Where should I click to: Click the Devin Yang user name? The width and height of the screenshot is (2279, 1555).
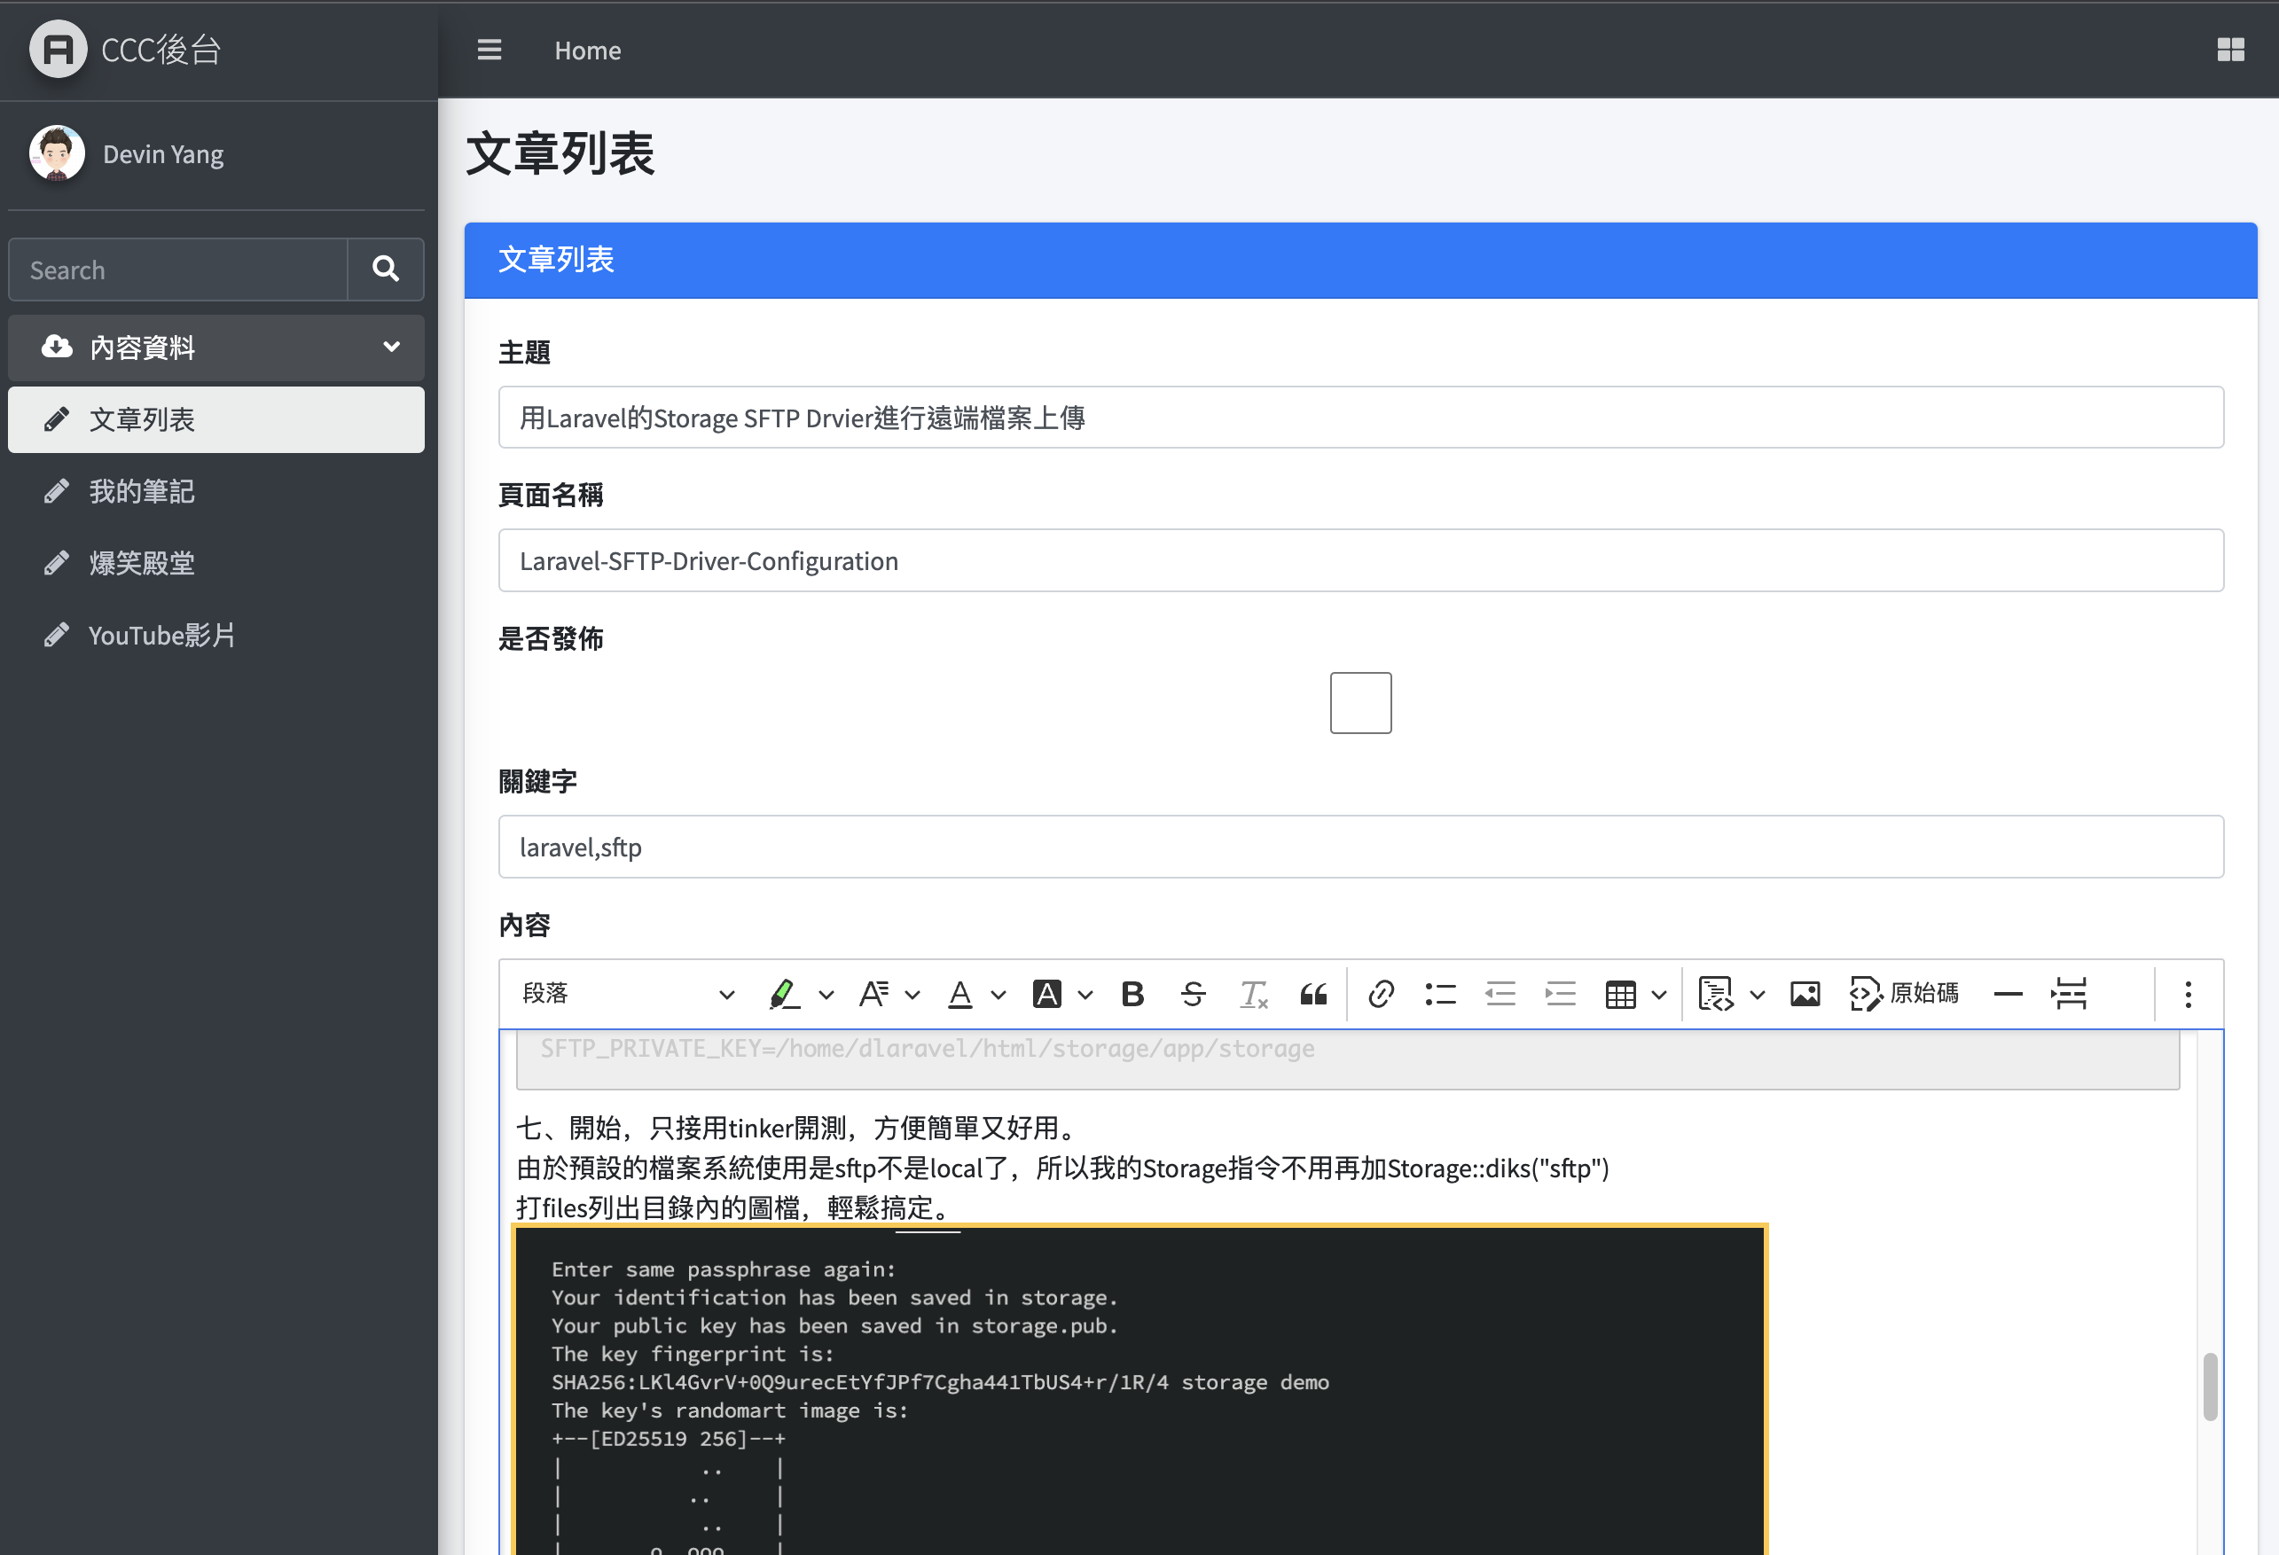[163, 155]
